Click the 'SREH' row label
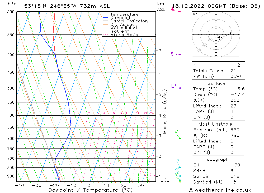The width and height of the screenshot is (264, 193). click(x=199, y=171)
